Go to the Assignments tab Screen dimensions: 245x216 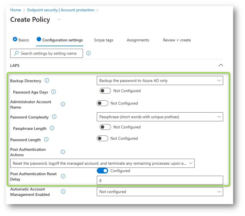[x=138, y=40]
